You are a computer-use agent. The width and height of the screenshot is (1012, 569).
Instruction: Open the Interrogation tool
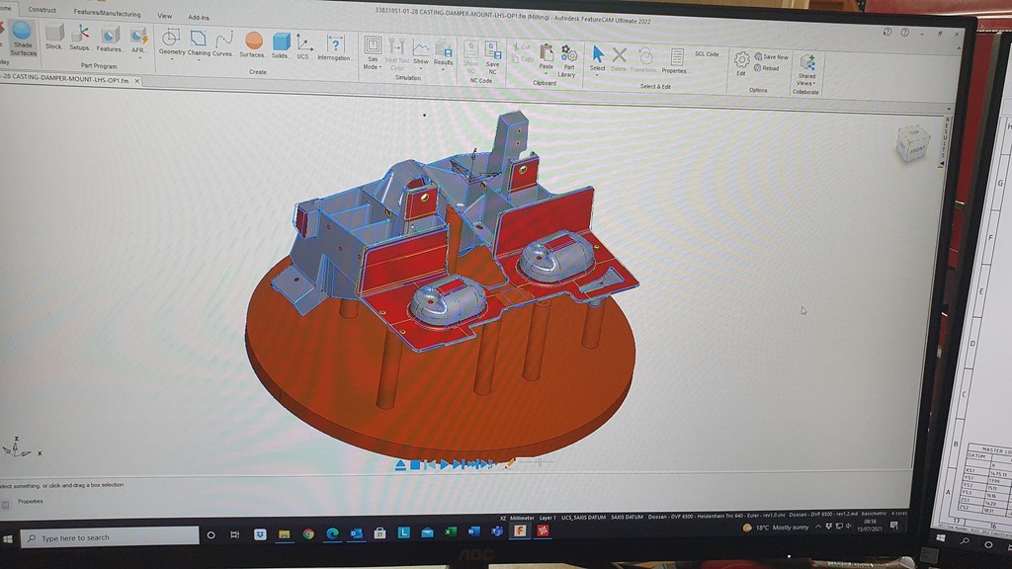[335, 47]
